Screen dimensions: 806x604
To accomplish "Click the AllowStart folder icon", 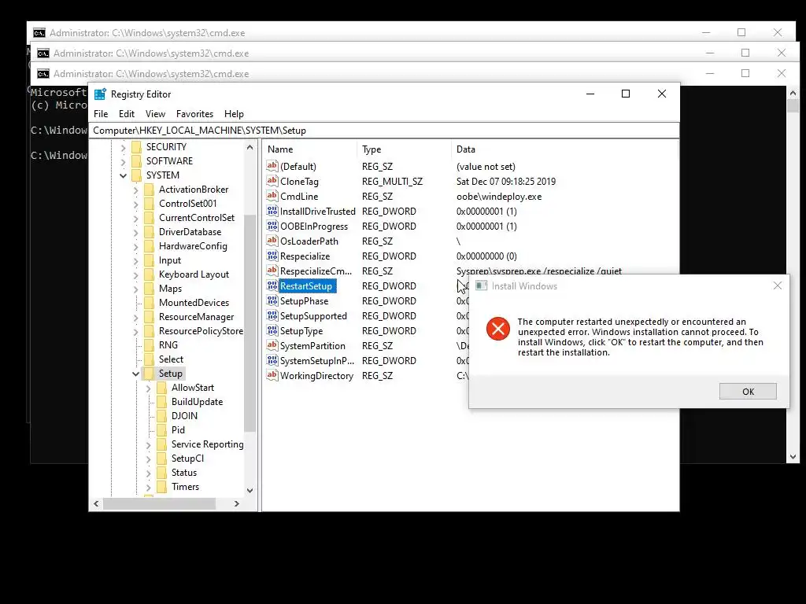I will tap(161, 387).
